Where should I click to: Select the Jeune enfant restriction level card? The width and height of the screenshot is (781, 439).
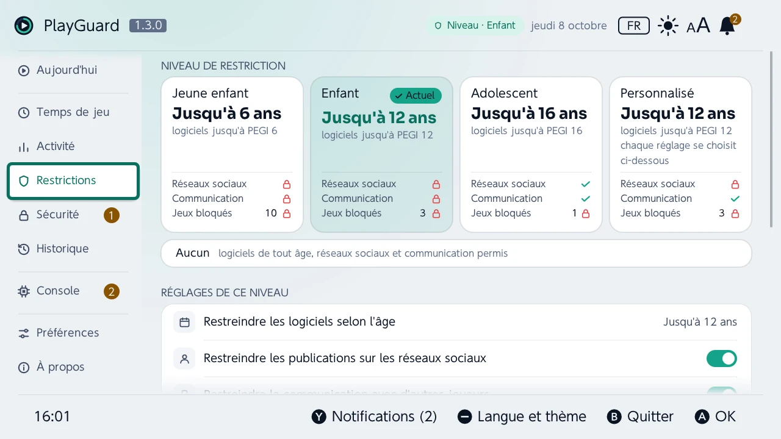(x=232, y=154)
